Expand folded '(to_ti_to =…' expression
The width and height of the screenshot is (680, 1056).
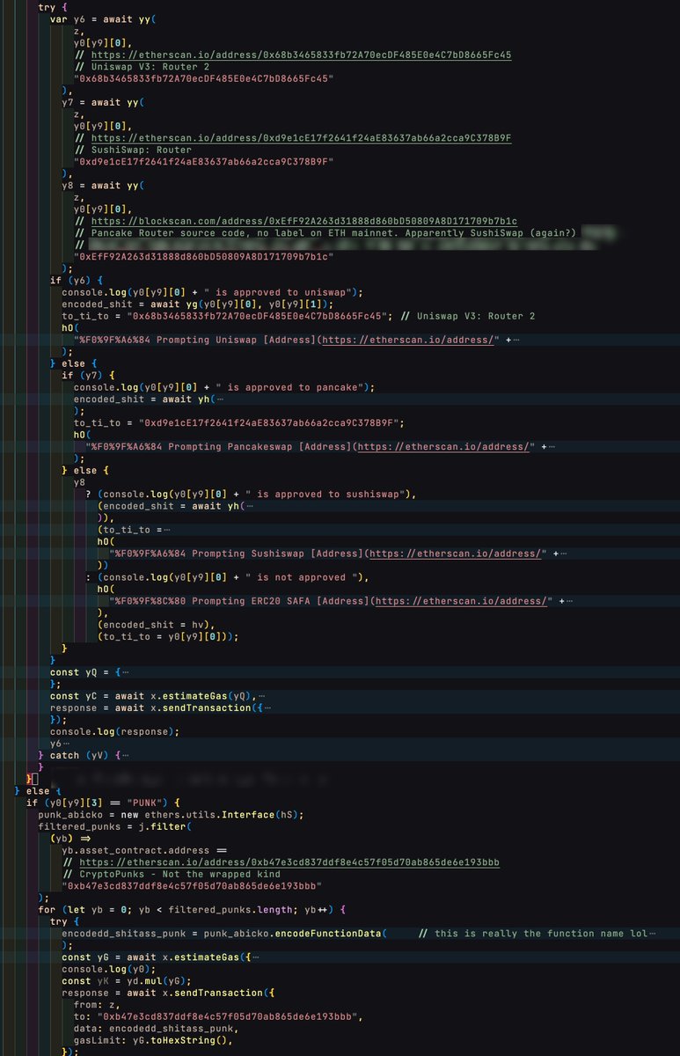click(167, 530)
